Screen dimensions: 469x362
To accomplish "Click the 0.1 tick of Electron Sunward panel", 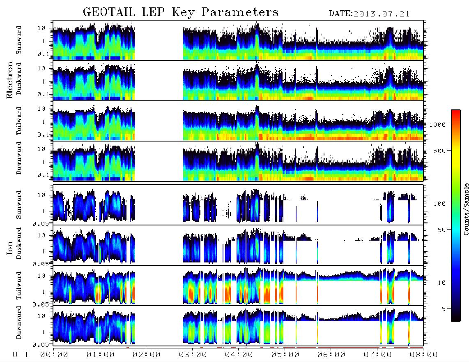I will pyautogui.click(x=43, y=54).
